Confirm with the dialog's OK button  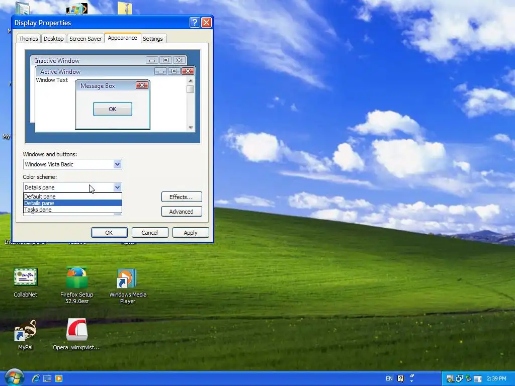coord(109,232)
